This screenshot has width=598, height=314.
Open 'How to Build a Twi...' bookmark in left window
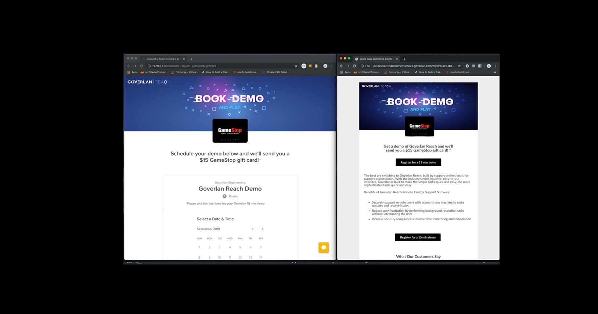point(215,72)
